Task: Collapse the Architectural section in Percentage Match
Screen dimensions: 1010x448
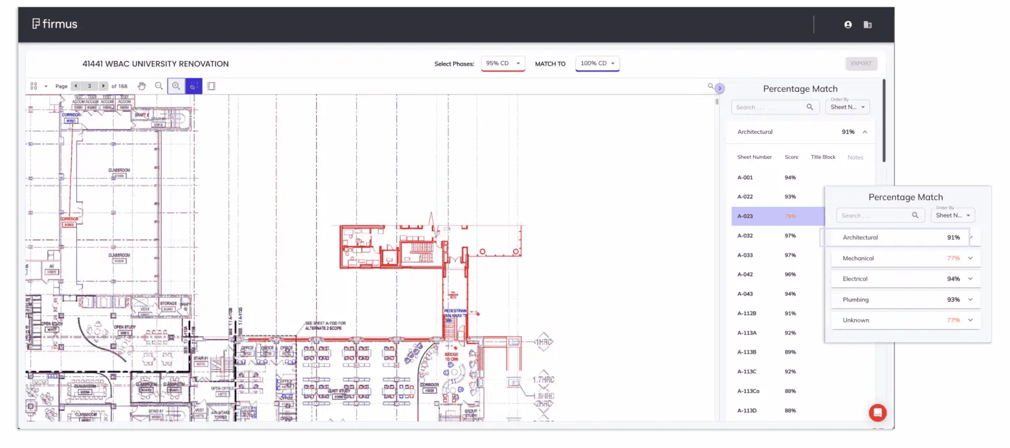Action: coord(865,131)
